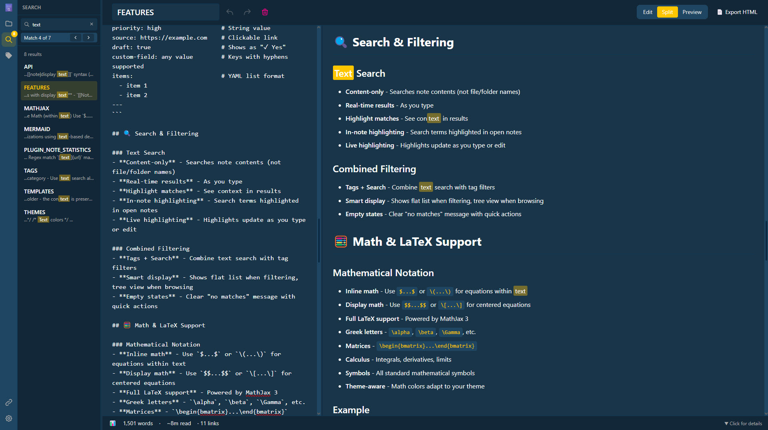This screenshot has height=430, width=768.
Task: Click the FEATURES note title field
Action: [x=166, y=12]
